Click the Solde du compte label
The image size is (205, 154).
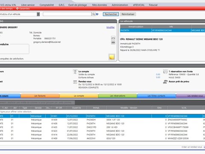coord(87,74)
